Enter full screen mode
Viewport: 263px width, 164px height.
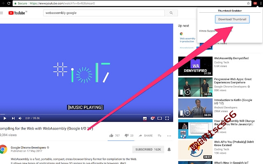167,118
